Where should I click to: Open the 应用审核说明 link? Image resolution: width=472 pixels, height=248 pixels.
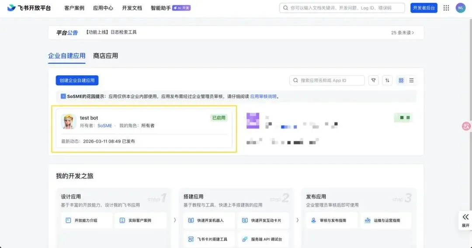pyautogui.click(x=263, y=96)
